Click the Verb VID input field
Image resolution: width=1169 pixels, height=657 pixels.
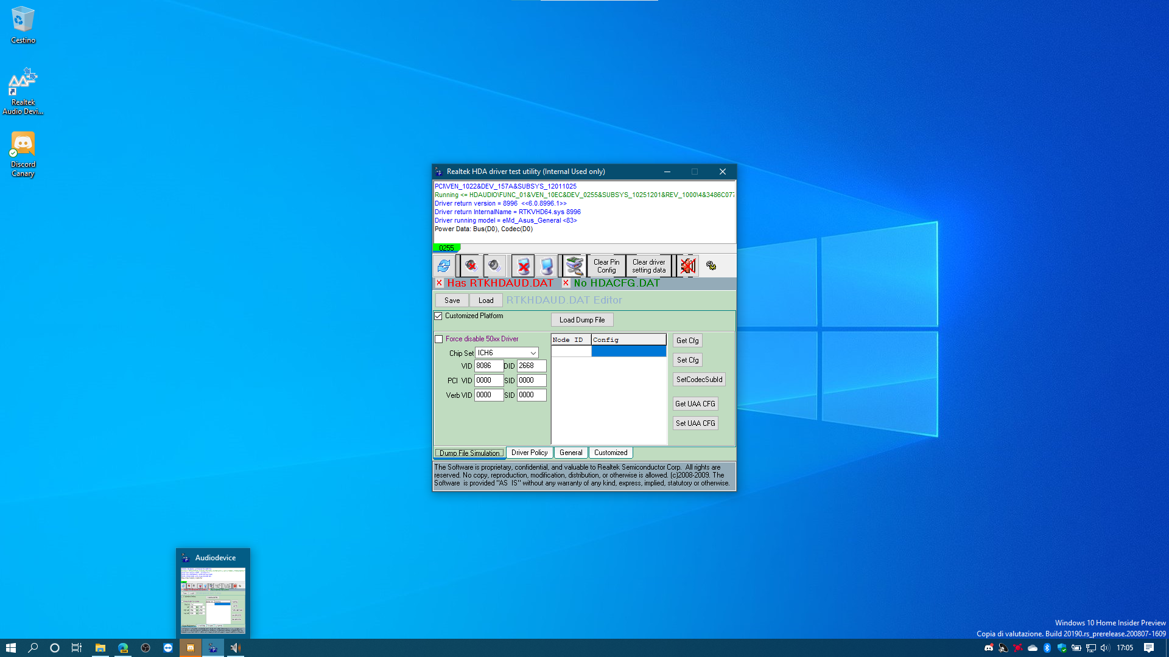click(x=489, y=395)
